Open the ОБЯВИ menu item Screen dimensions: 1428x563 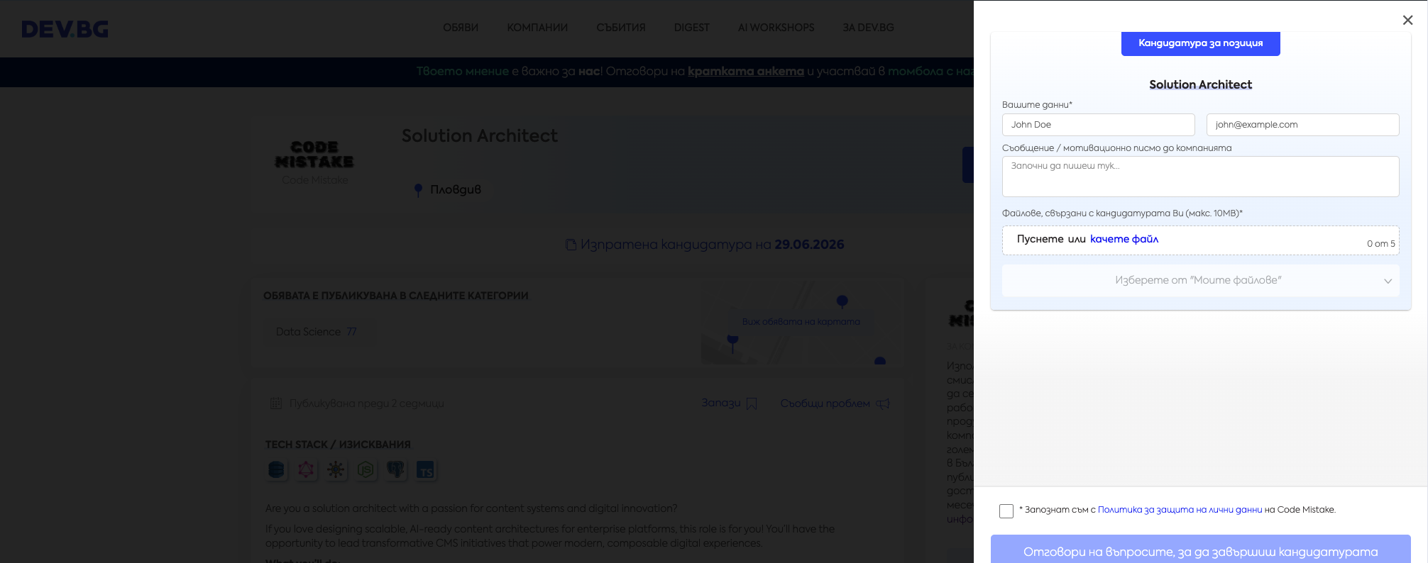[461, 28]
